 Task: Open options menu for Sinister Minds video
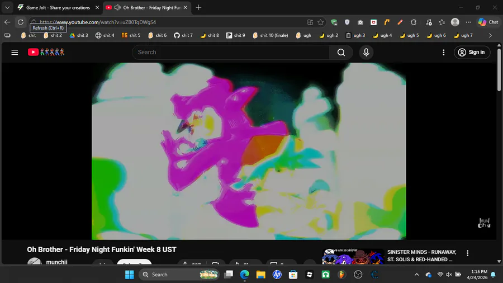tap(467, 253)
